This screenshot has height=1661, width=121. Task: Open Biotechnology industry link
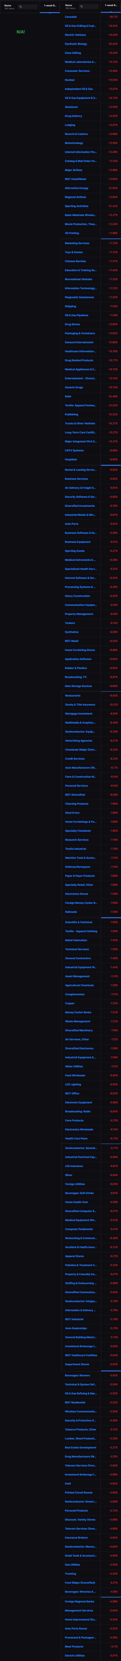pos(74,143)
